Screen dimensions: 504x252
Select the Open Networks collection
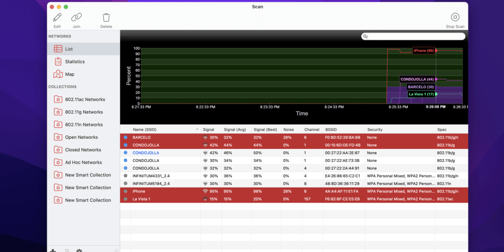(81, 137)
